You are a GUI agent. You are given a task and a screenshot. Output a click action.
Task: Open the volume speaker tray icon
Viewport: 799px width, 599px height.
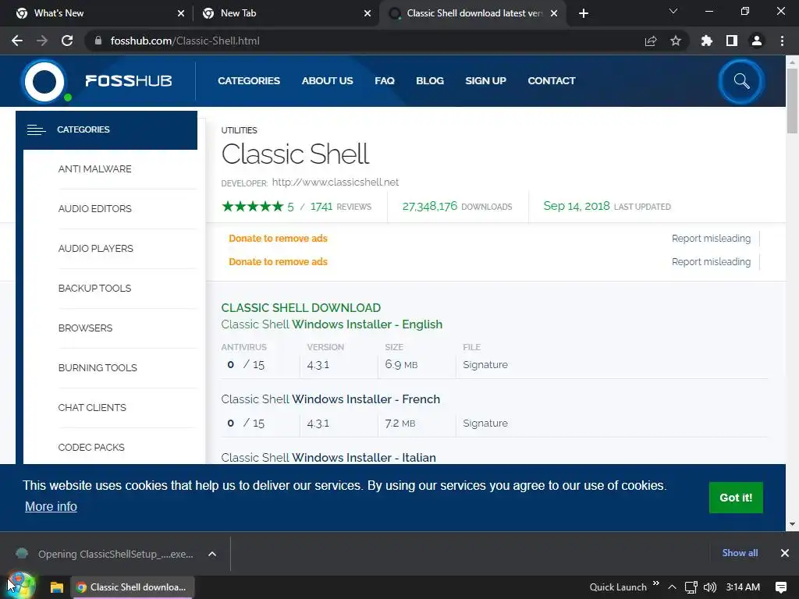click(709, 587)
